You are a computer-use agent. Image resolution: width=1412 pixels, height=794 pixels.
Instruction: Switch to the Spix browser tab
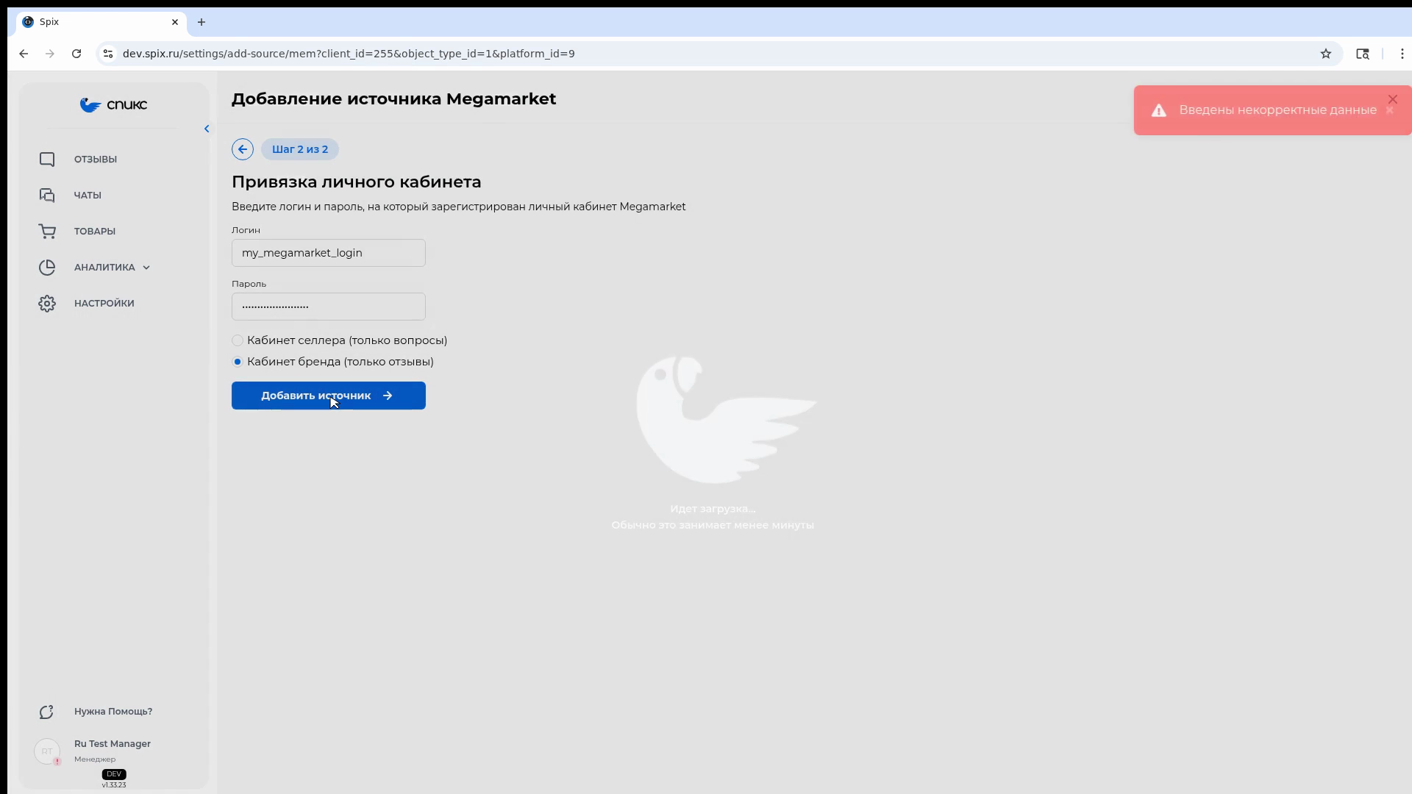101,22
